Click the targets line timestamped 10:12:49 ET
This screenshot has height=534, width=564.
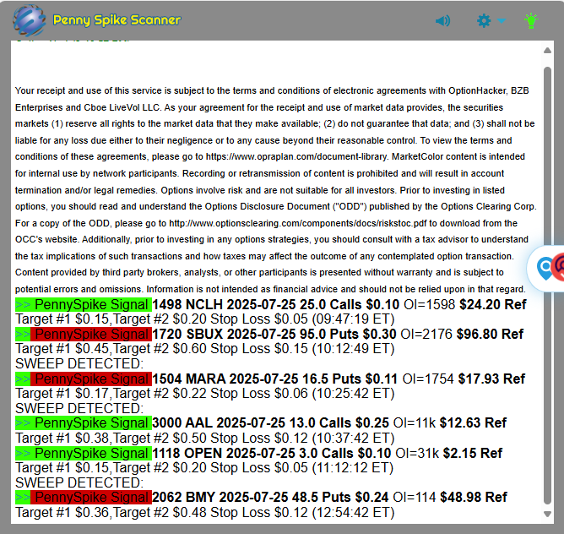click(x=204, y=349)
